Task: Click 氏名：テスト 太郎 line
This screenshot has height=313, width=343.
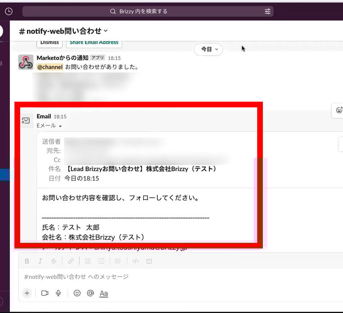Action: point(71,228)
